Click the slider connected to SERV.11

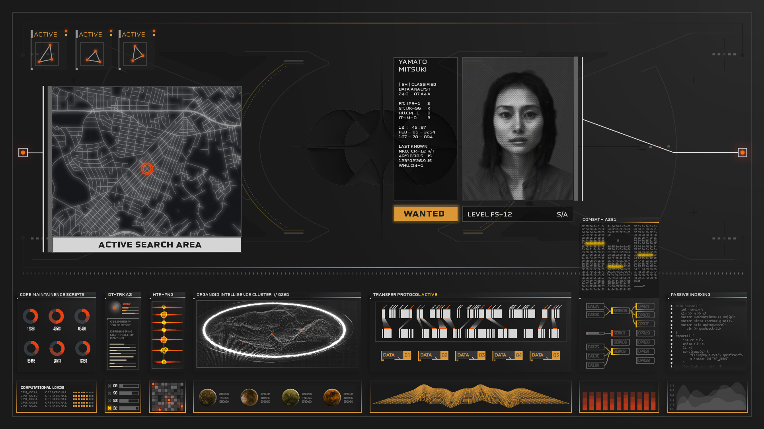(596, 333)
